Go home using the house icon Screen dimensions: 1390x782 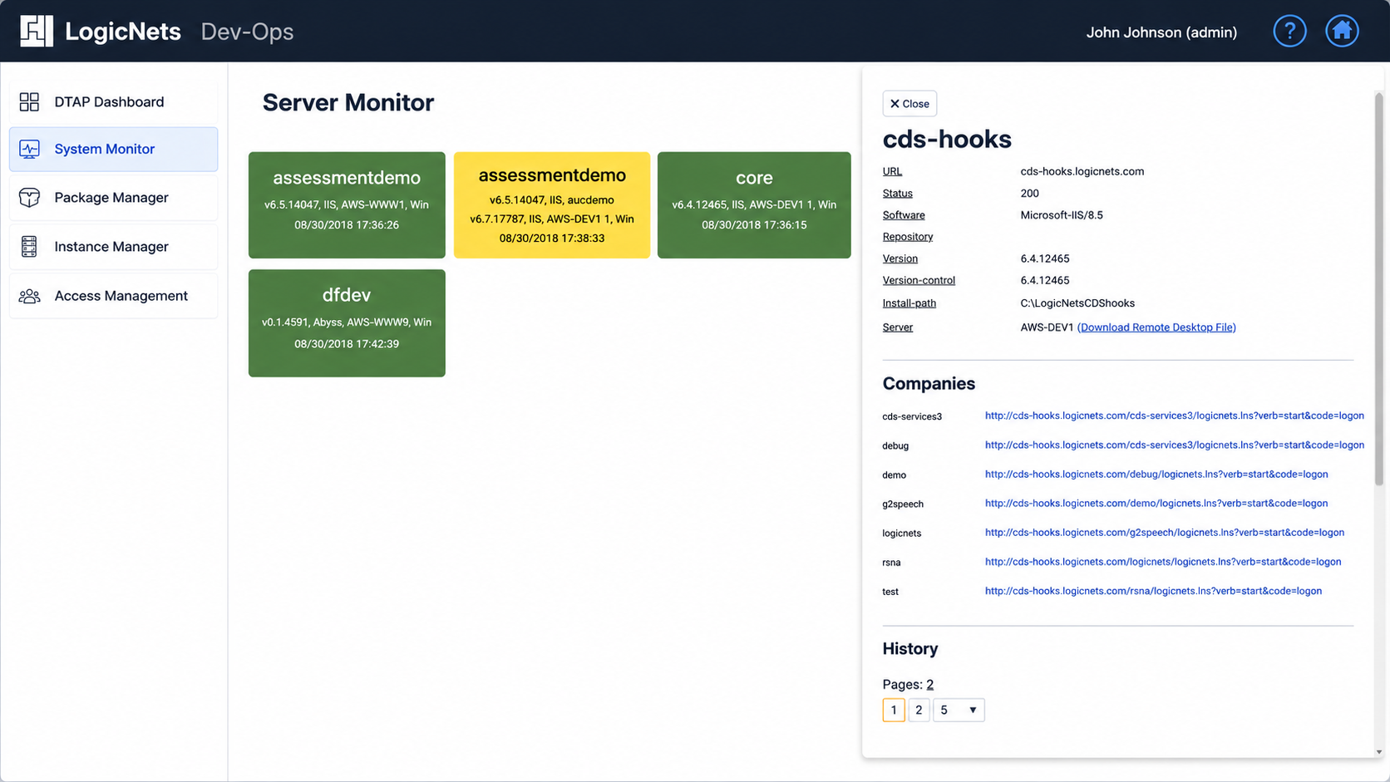(1342, 32)
